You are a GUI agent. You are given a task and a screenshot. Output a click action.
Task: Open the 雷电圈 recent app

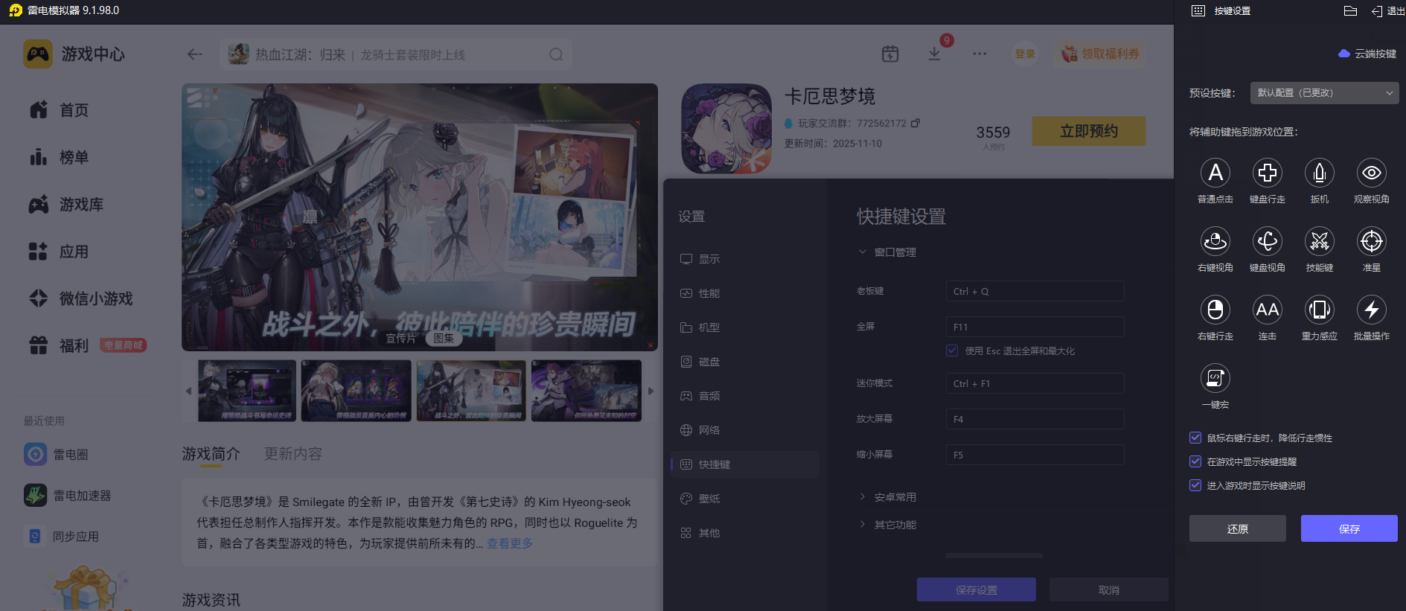(57, 454)
